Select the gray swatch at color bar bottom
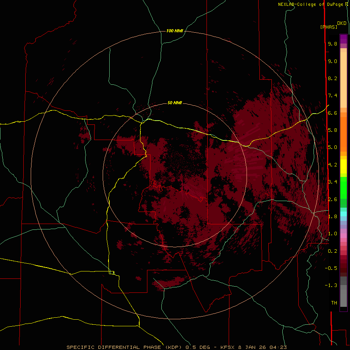This screenshot has width=350, height=350. (343, 298)
